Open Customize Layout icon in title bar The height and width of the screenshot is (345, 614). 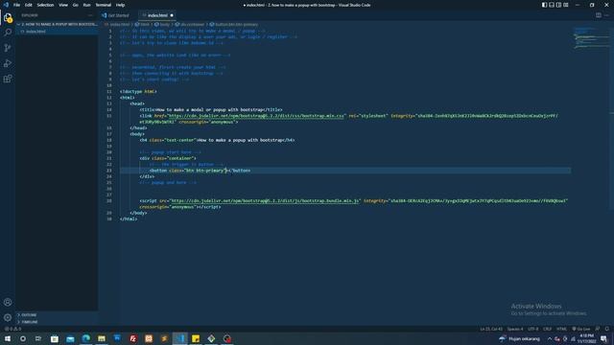(x=566, y=5)
